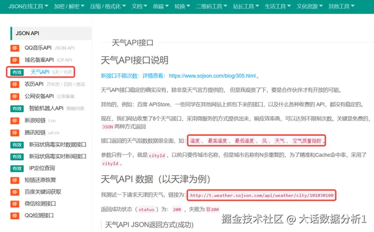This screenshot has width=374, height=232.
Task: Click the 停 badge beside 域名备案API
Action: tap(15, 60)
